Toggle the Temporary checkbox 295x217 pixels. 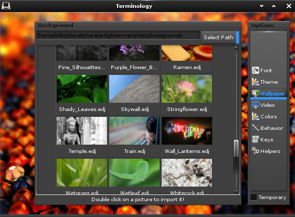[254, 197]
